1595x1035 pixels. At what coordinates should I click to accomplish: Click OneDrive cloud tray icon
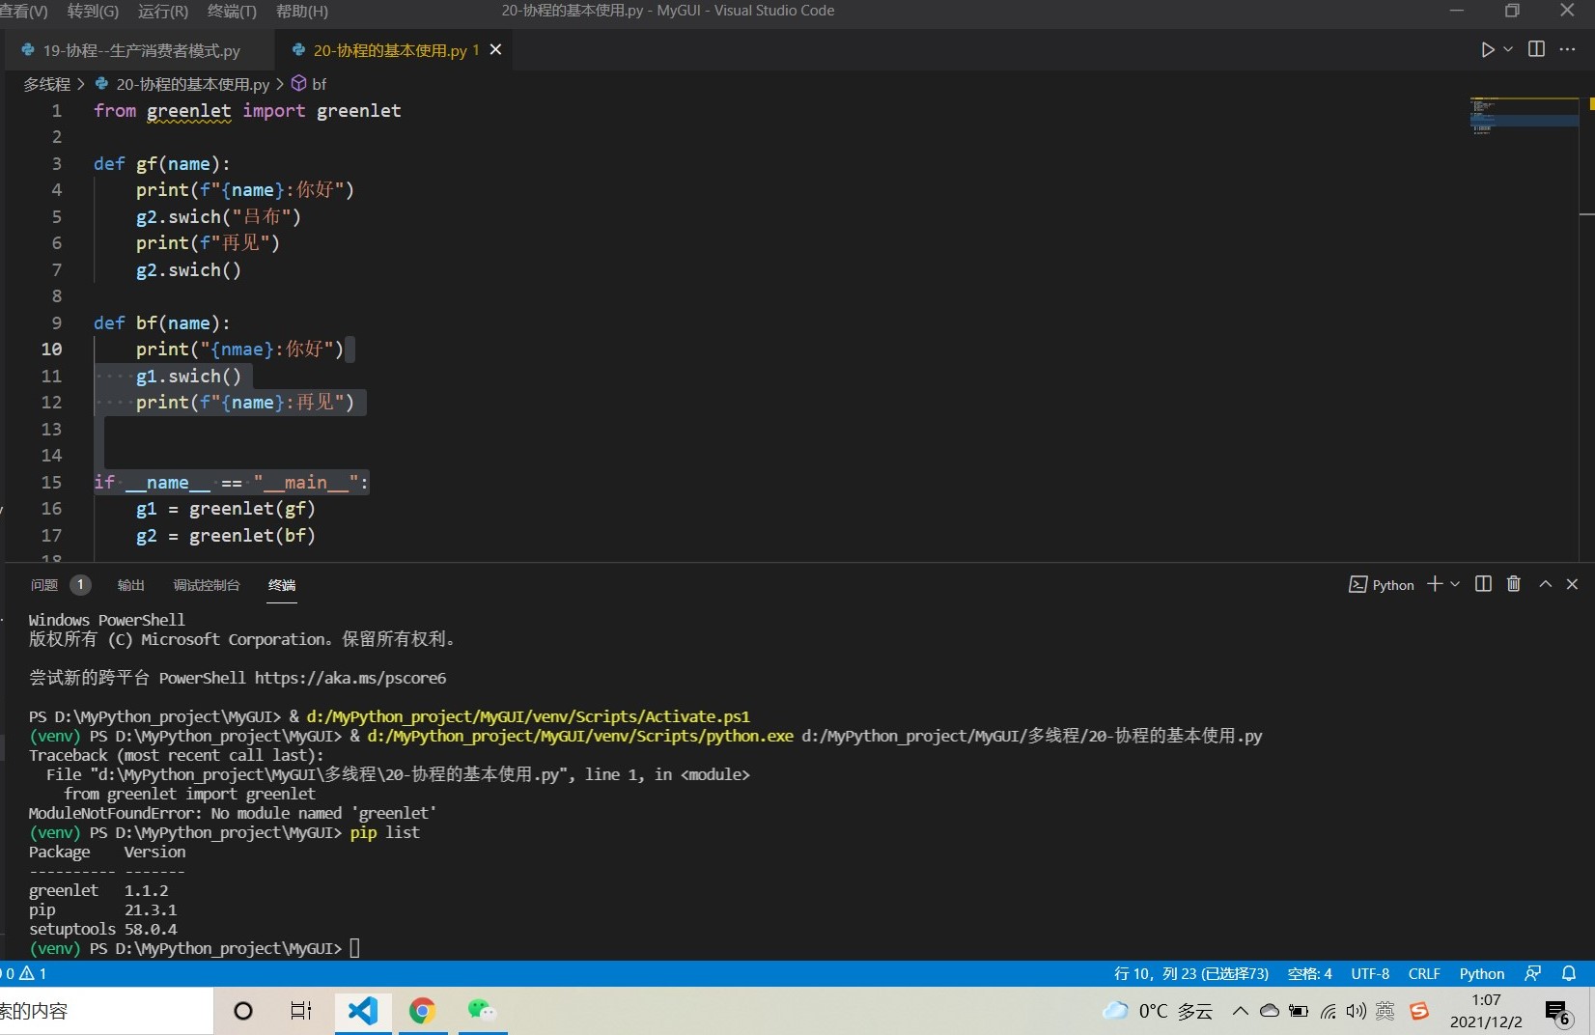pyautogui.click(x=1270, y=1011)
